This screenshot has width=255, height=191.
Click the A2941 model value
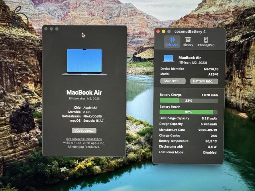(213, 74)
